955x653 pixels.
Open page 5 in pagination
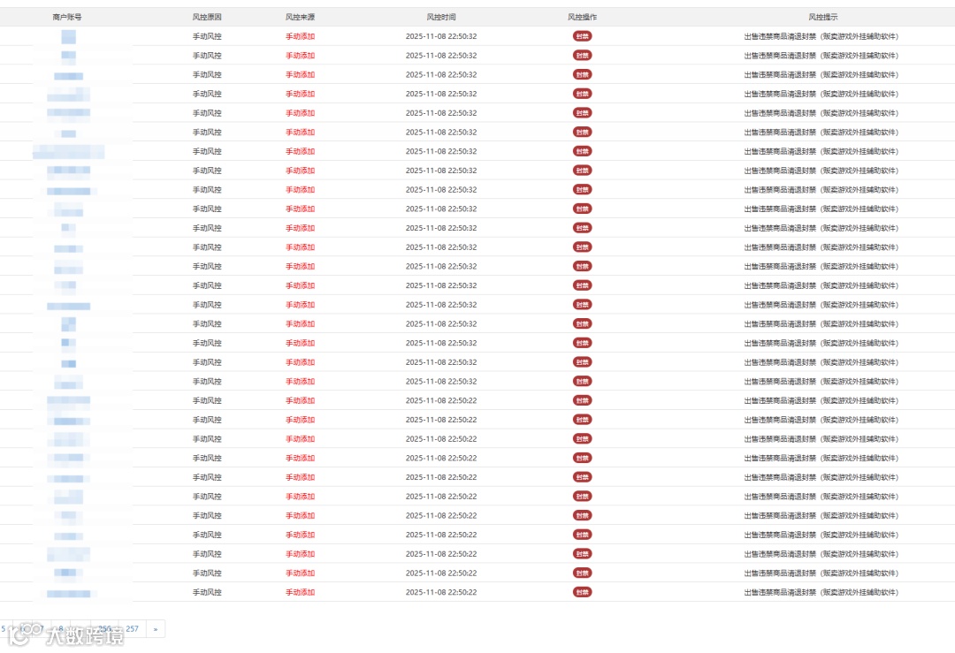click(3, 628)
